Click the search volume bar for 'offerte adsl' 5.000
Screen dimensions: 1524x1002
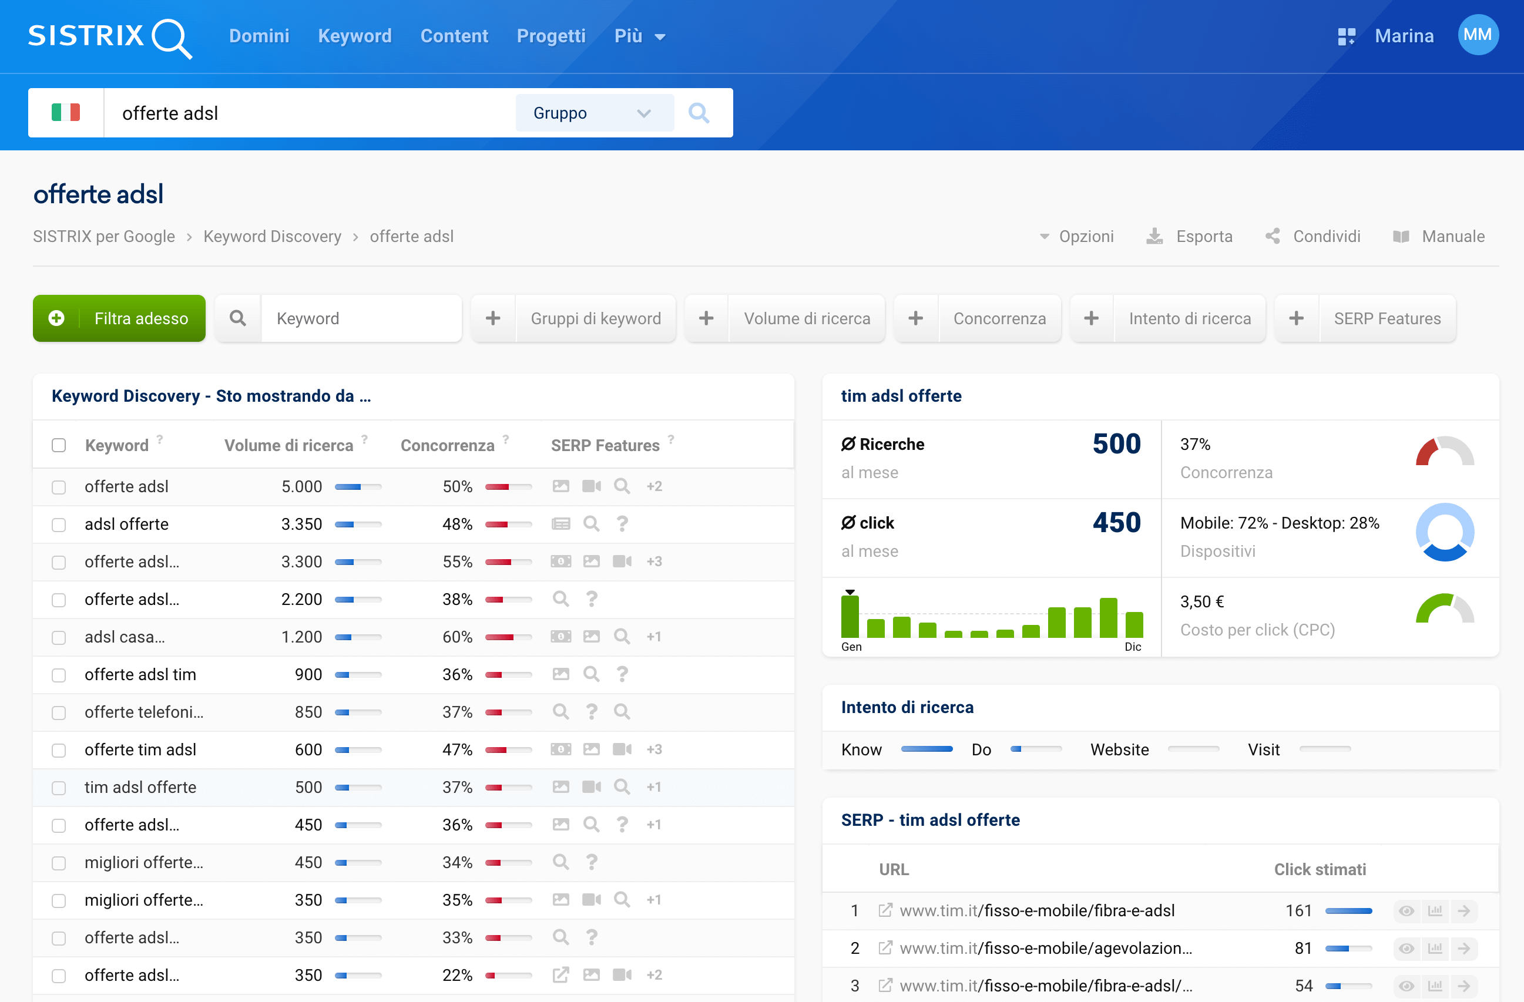pos(358,487)
